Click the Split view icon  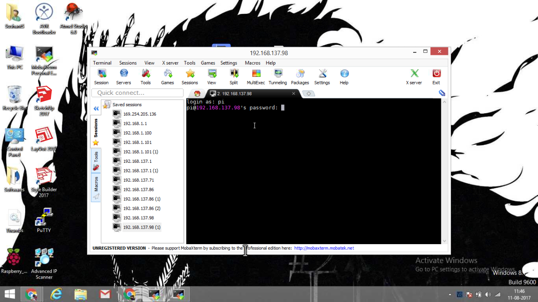233,77
